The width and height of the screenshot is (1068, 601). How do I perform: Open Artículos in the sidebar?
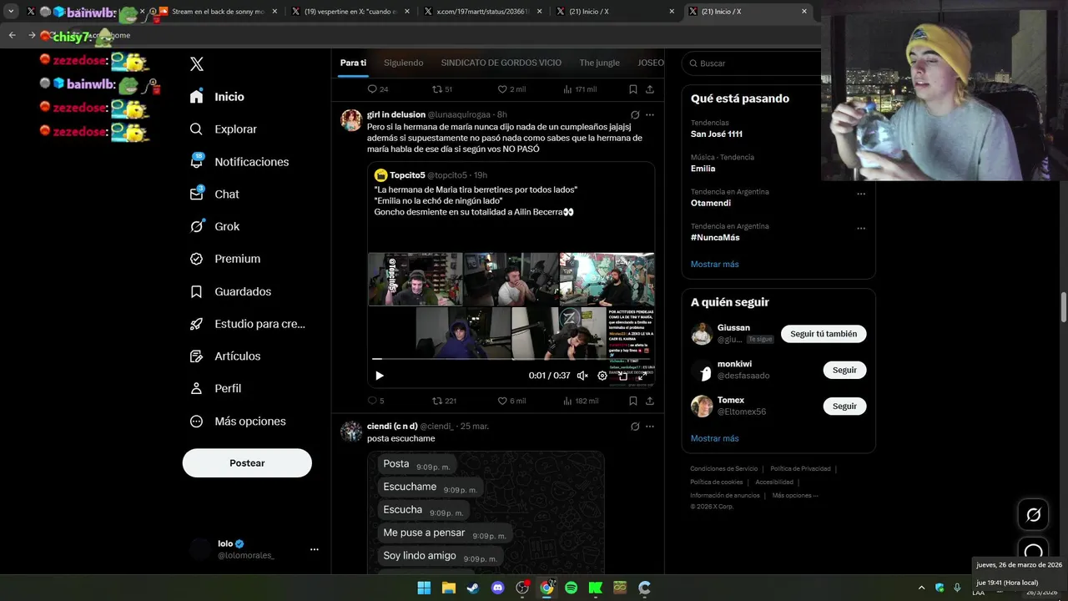[x=224, y=356]
